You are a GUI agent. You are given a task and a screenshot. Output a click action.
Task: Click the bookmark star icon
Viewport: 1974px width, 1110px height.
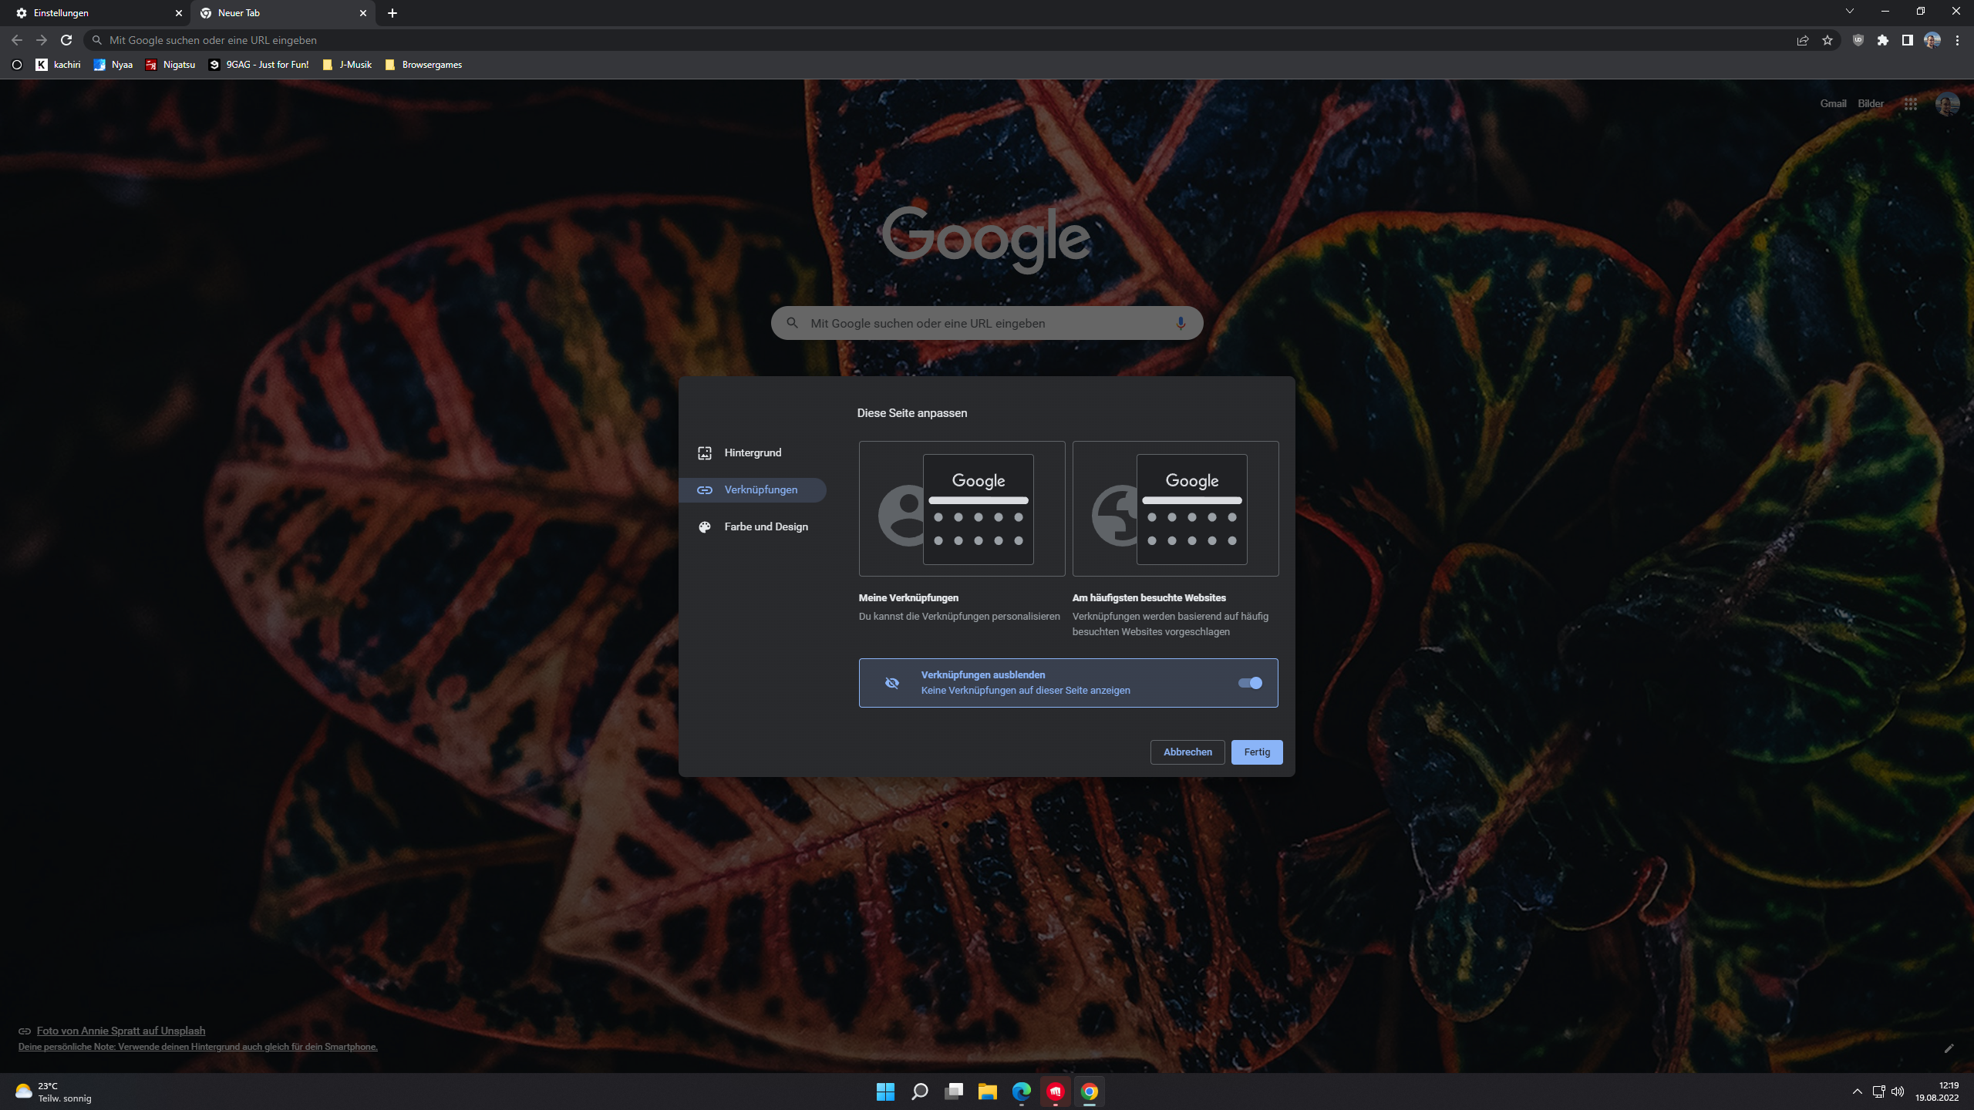coord(1827,40)
